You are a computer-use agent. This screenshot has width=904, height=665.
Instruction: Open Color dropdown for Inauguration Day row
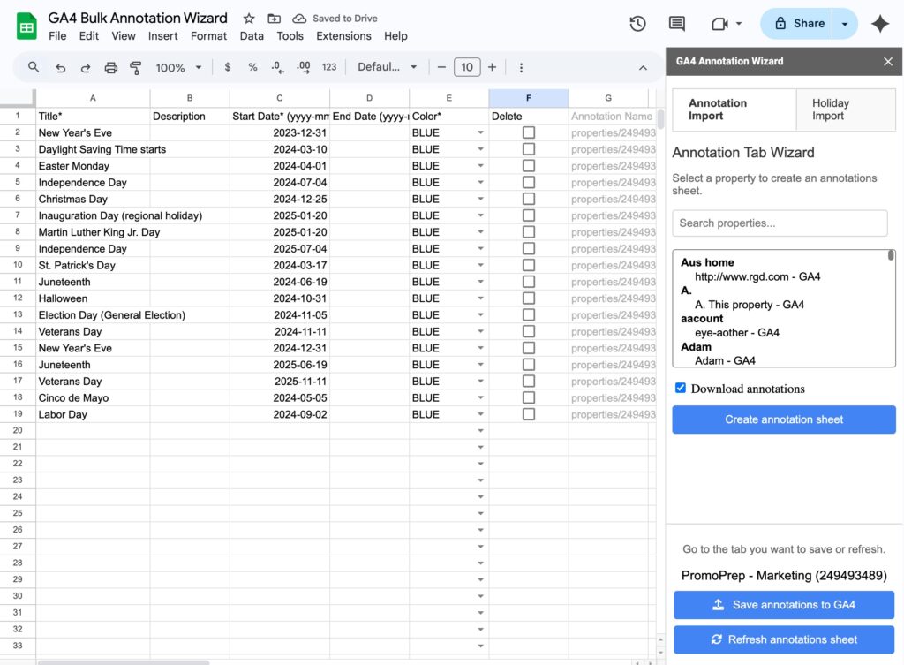tap(480, 215)
